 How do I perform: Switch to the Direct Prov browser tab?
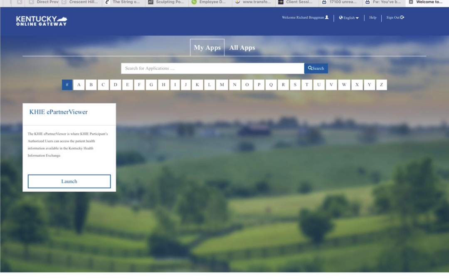click(x=44, y=2)
